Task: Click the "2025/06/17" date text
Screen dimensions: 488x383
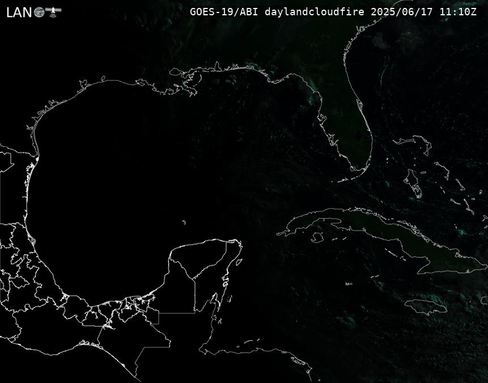Action: (x=402, y=12)
